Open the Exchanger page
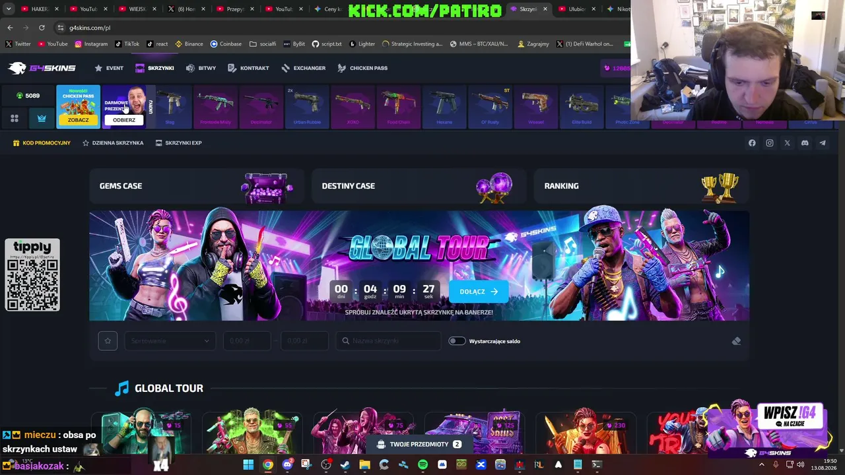The width and height of the screenshot is (845, 475). [x=303, y=68]
